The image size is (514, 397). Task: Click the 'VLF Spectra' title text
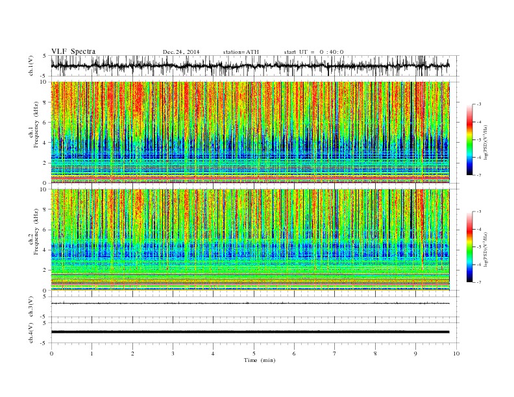(x=73, y=51)
